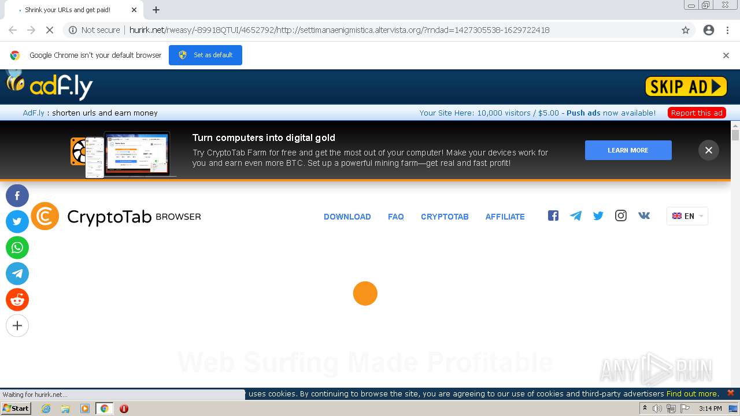The width and height of the screenshot is (740, 416).
Task: Open Internet Explorer from taskbar
Action: click(x=46, y=408)
